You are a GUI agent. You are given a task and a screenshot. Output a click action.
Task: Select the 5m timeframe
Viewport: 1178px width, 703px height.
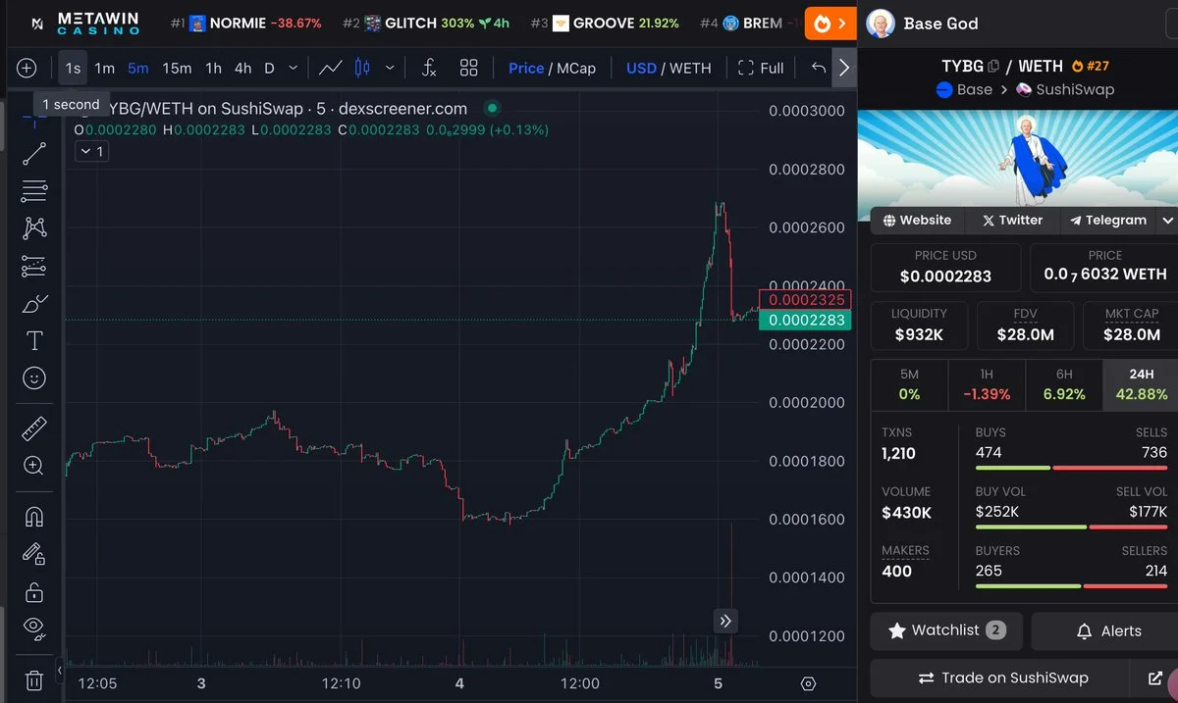click(137, 68)
